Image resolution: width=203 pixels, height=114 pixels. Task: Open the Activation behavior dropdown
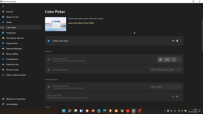165,70
